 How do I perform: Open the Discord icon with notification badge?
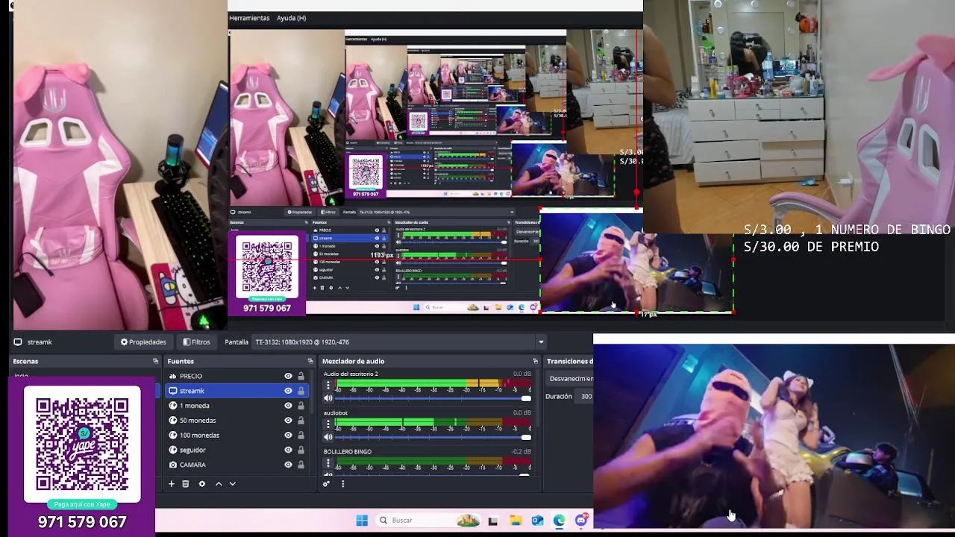tap(581, 519)
